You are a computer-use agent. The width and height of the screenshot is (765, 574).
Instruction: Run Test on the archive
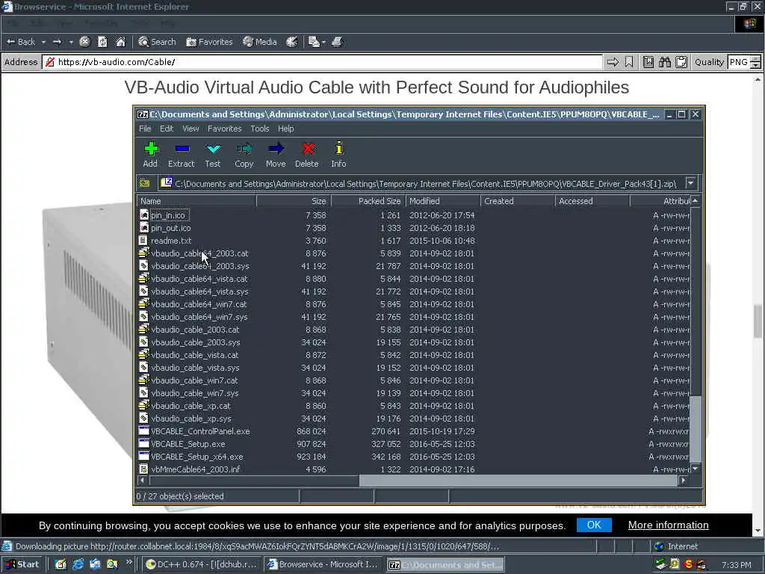tap(213, 154)
